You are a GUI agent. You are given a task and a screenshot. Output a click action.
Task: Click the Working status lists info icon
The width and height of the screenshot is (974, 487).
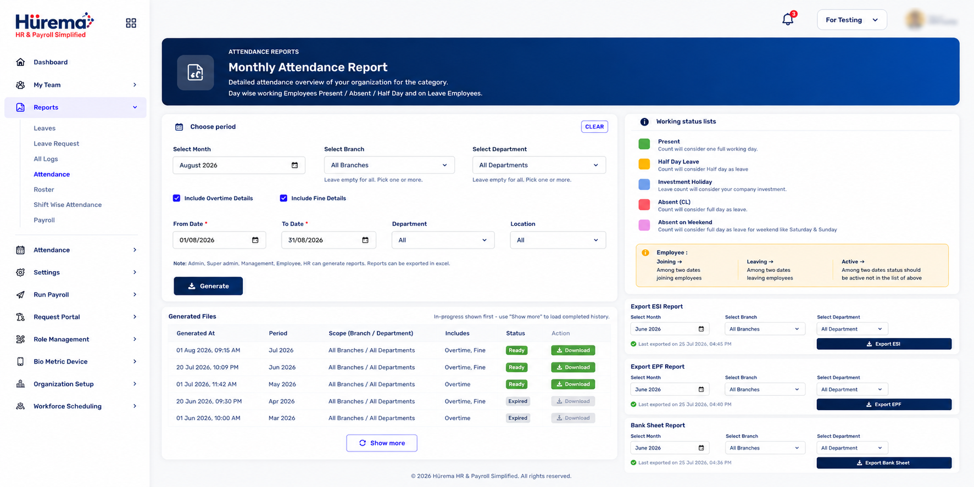click(x=644, y=122)
